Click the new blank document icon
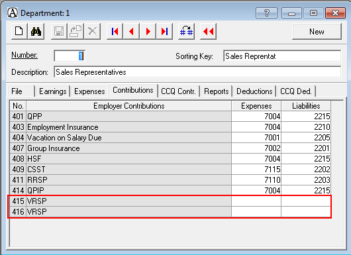Screen dimensions: 351x255 coord(19,31)
